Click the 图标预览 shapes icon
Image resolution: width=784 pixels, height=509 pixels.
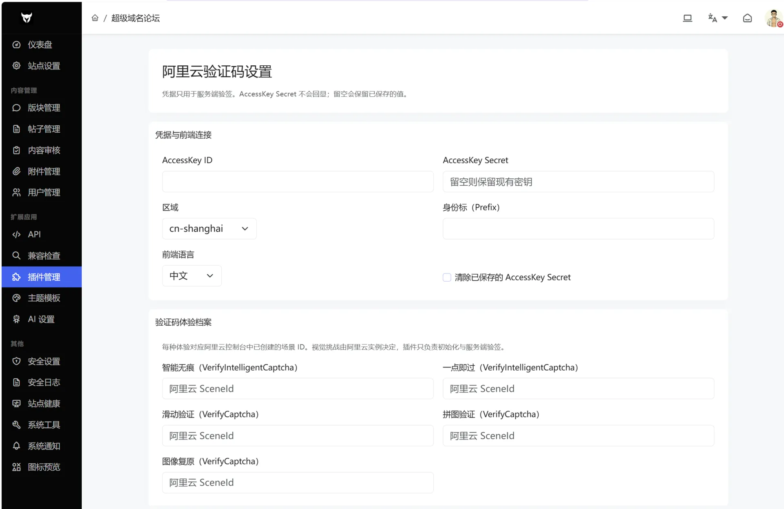pyautogui.click(x=16, y=467)
